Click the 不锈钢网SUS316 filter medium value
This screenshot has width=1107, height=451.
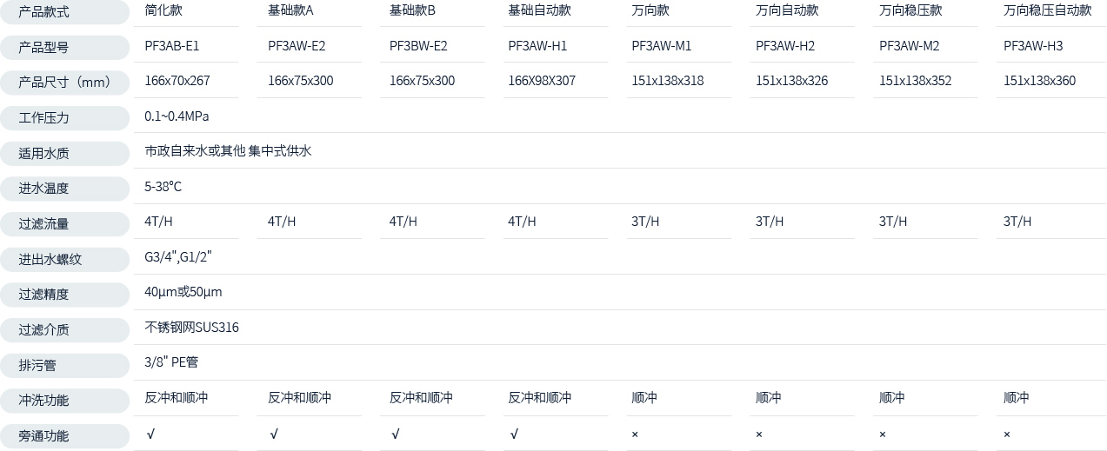191,328
